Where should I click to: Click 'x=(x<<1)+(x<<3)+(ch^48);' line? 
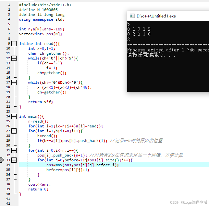64,87
